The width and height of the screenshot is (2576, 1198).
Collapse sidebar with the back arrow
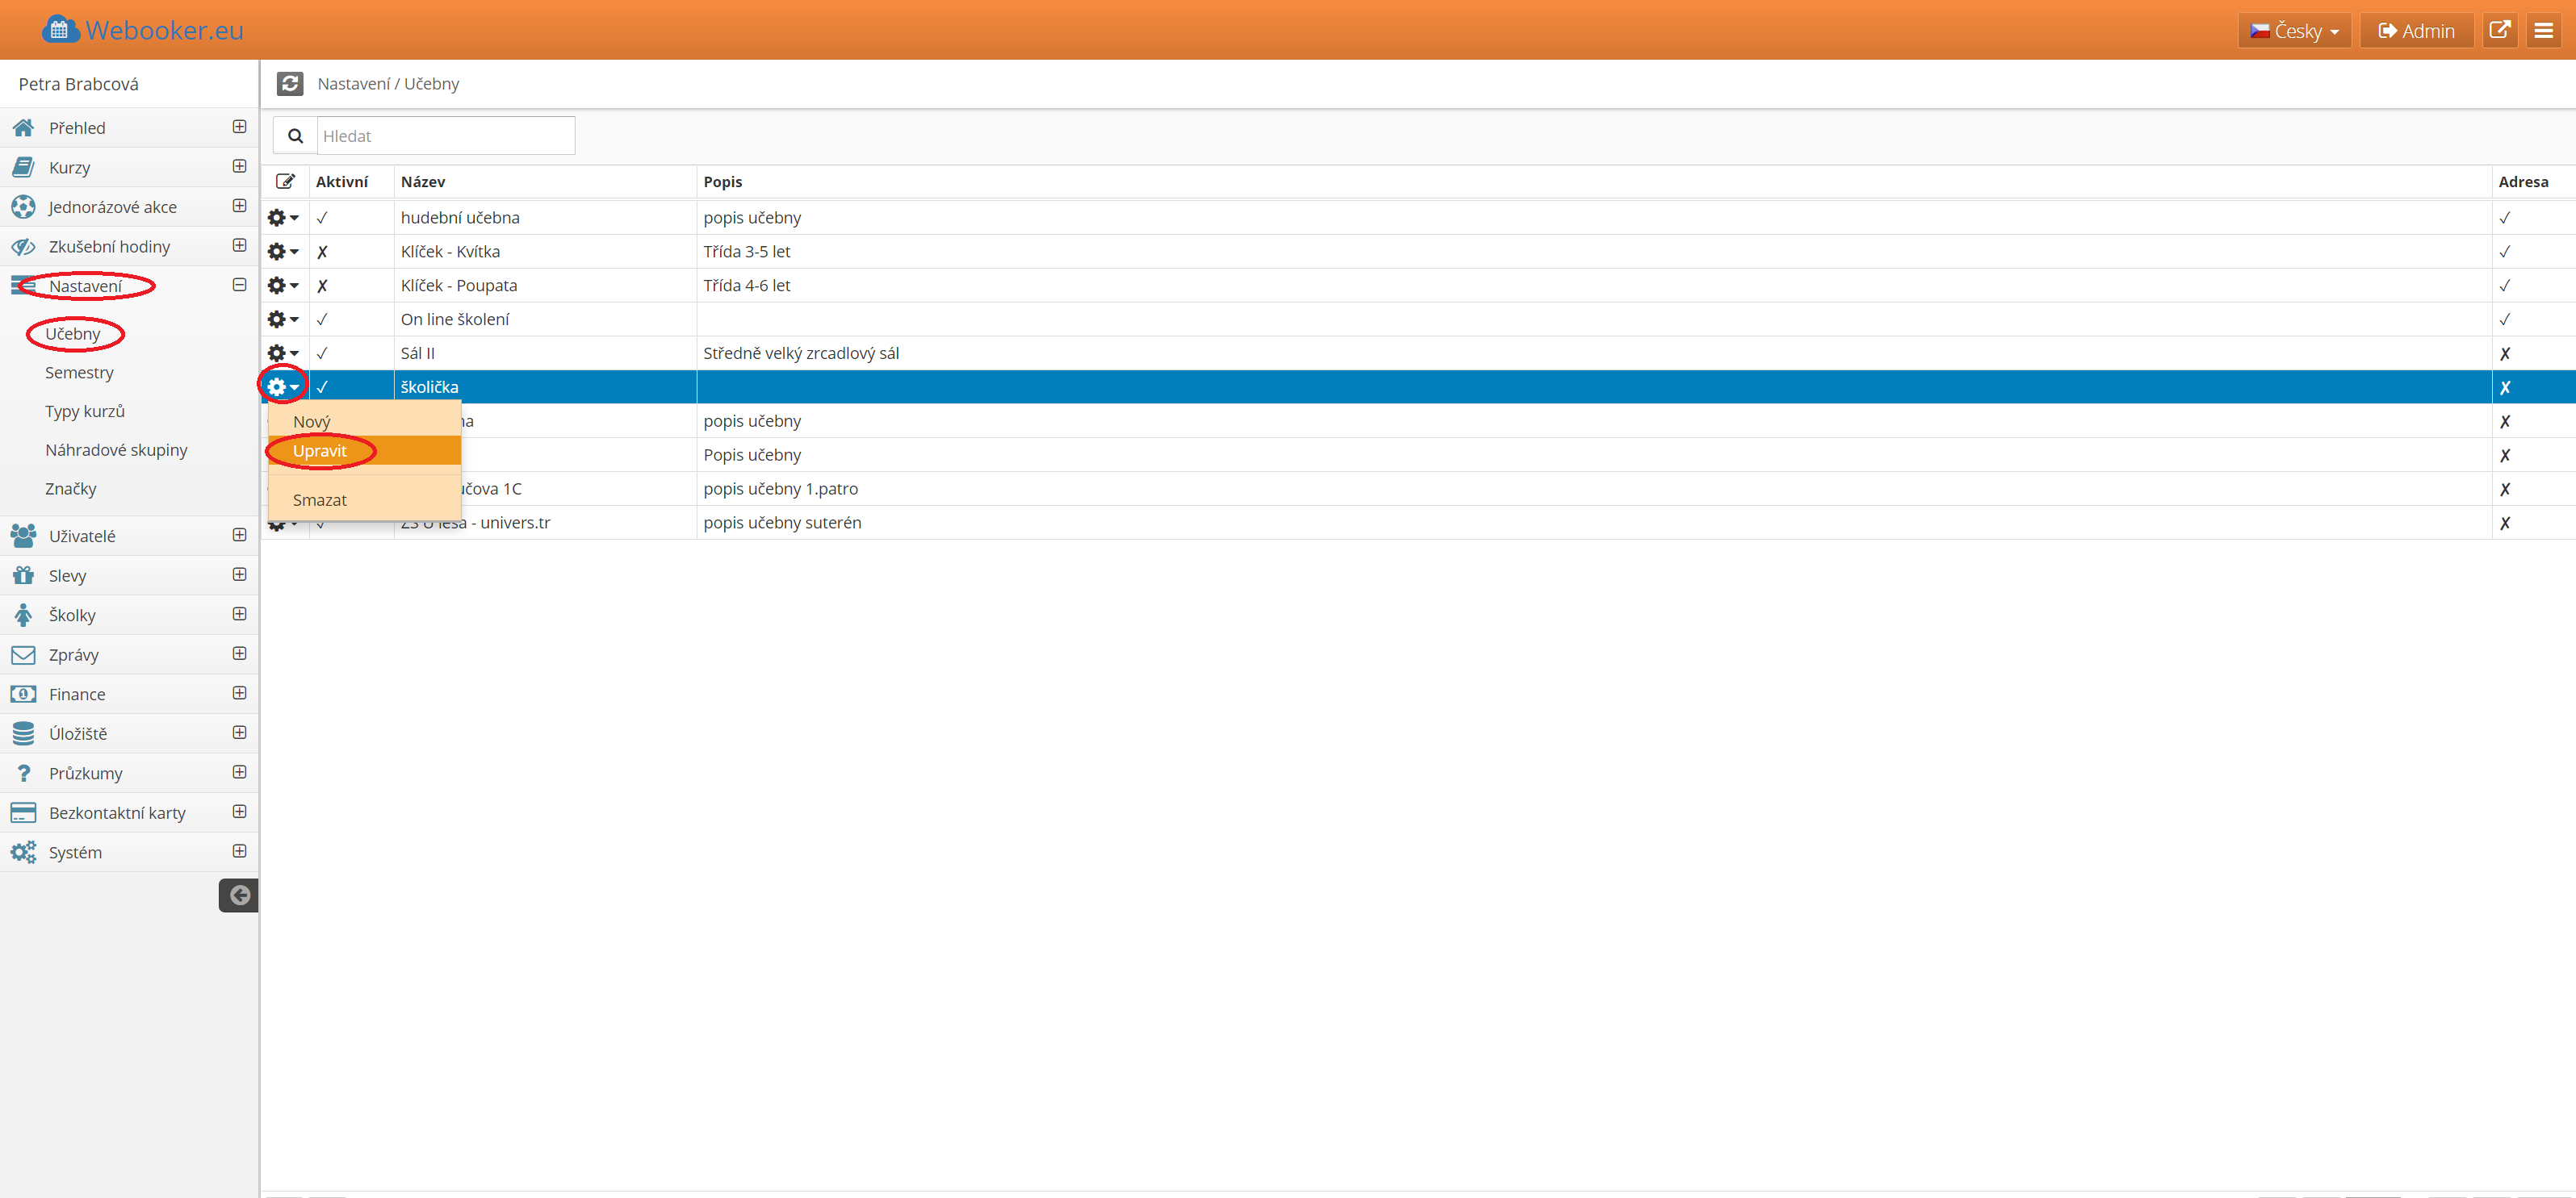(x=239, y=895)
